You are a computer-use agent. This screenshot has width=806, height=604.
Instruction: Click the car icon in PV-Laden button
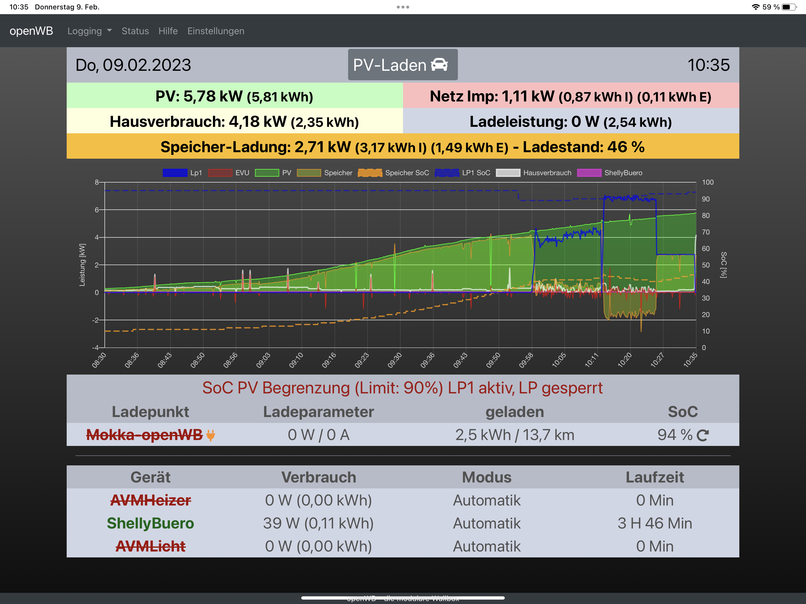point(439,65)
